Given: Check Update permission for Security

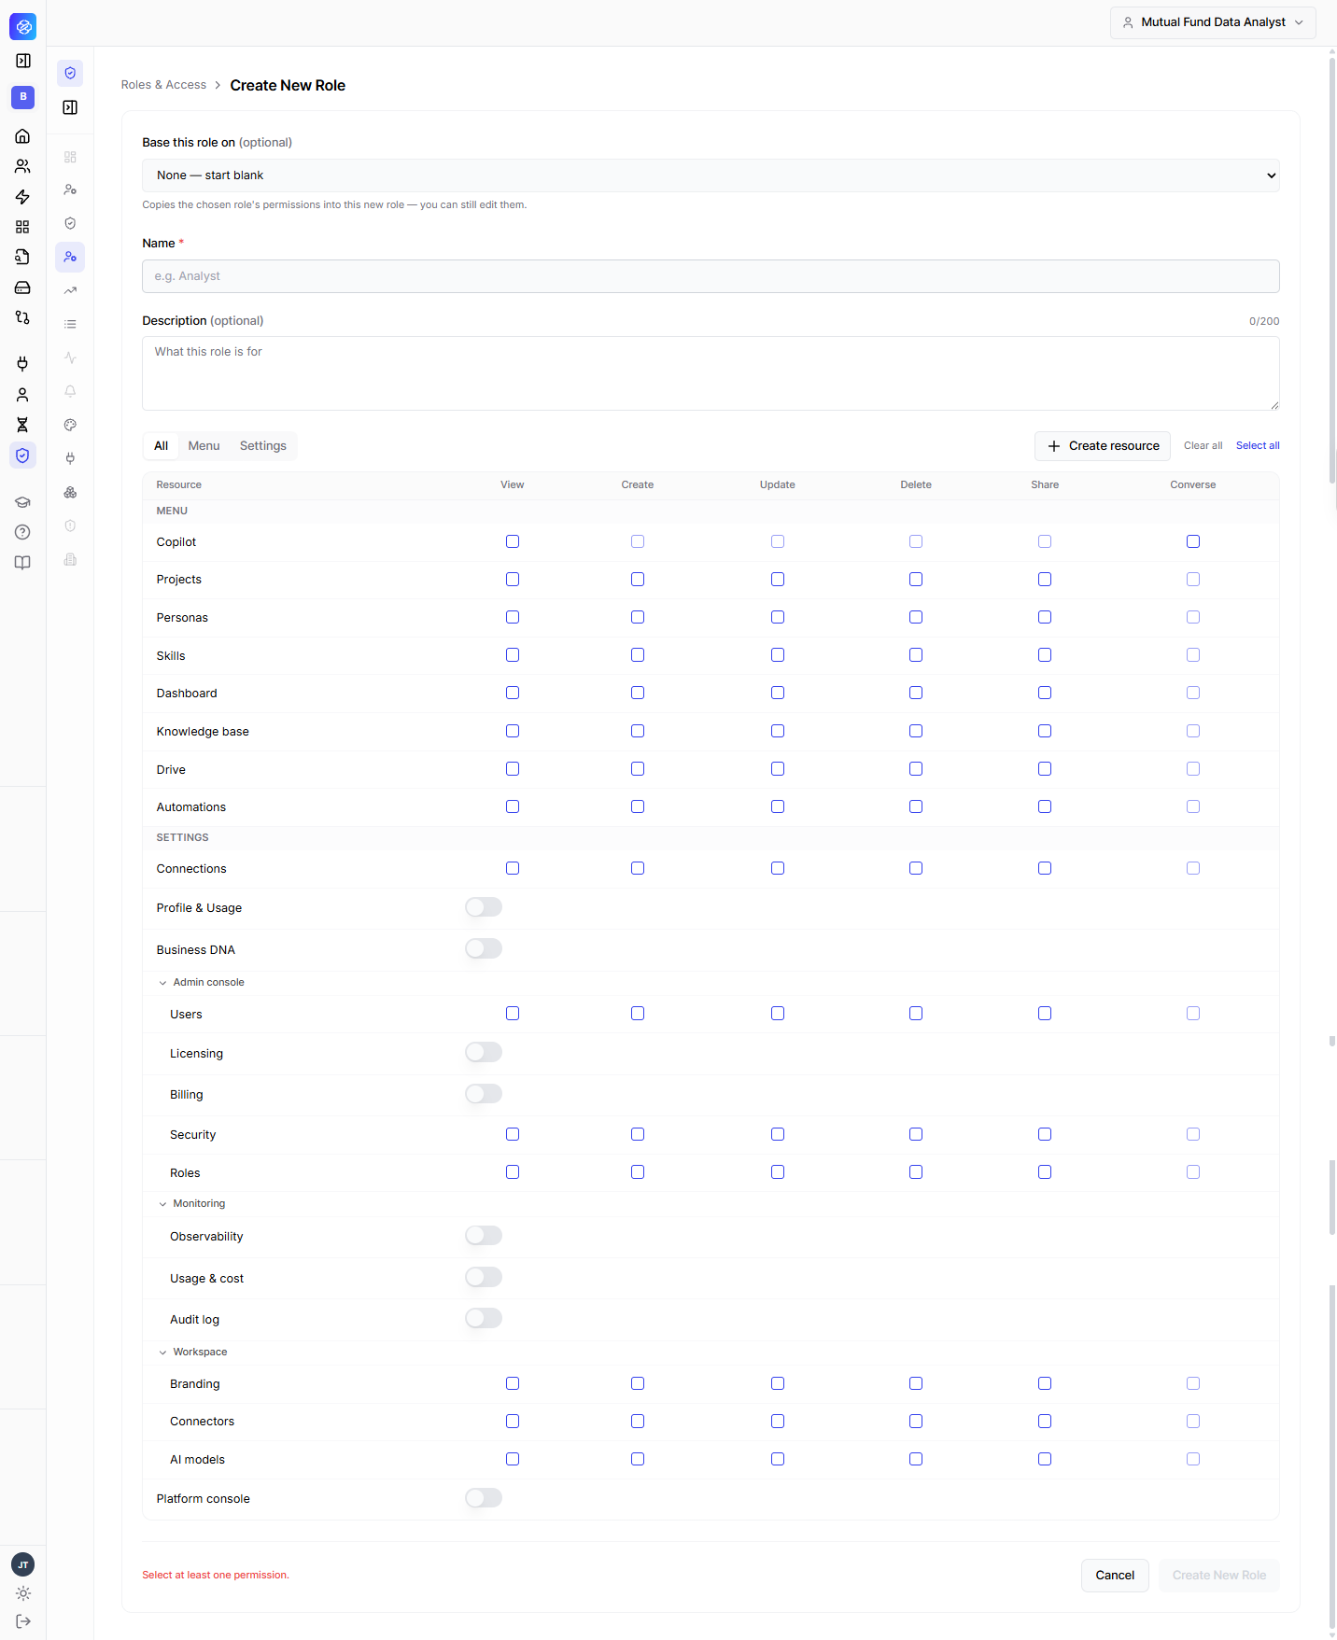Looking at the screenshot, I should tap(778, 1134).
